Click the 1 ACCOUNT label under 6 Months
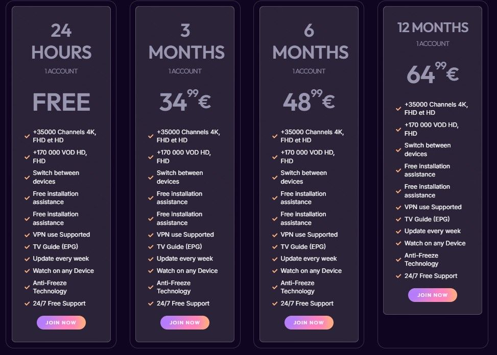The width and height of the screenshot is (497, 355). (309, 71)
